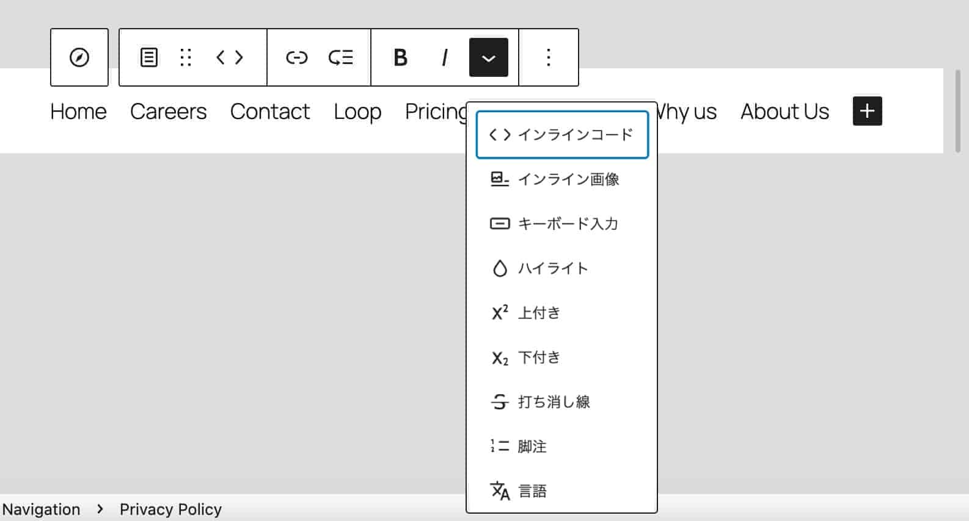Viewport: 969px width, 521px height.
Task: Choose インライン画像 menu option
Action: coord(561,179)
